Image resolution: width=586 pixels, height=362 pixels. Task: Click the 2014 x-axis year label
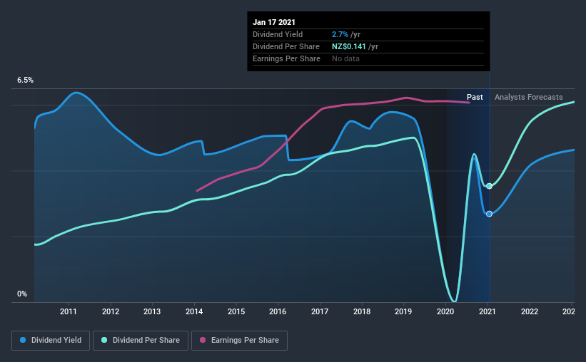pos(194,311)
